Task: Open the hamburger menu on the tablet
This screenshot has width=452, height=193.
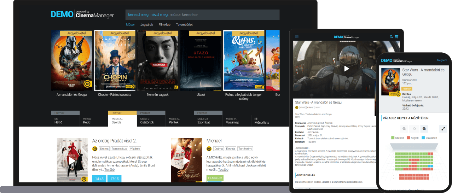Action: point(297,37)
